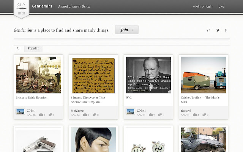Open the silver pistol image
This screenshot has height=152, width=243.
coord(38,140)
